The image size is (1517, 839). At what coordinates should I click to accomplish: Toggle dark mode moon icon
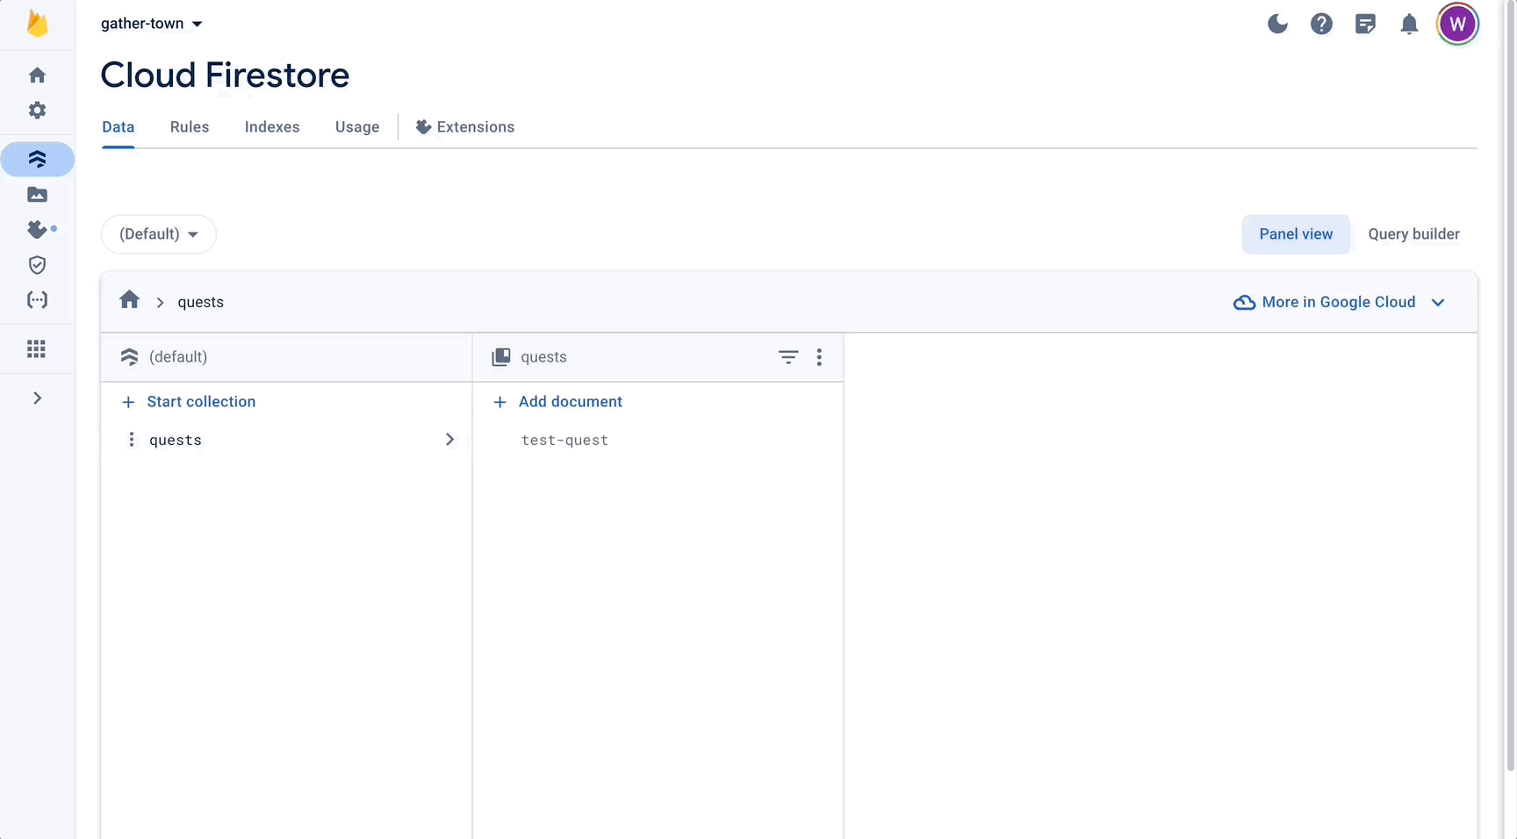tap(1277, 25)
